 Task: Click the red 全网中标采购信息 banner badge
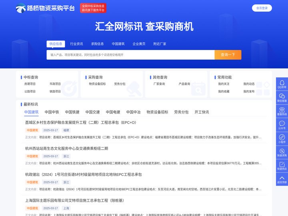93,8
